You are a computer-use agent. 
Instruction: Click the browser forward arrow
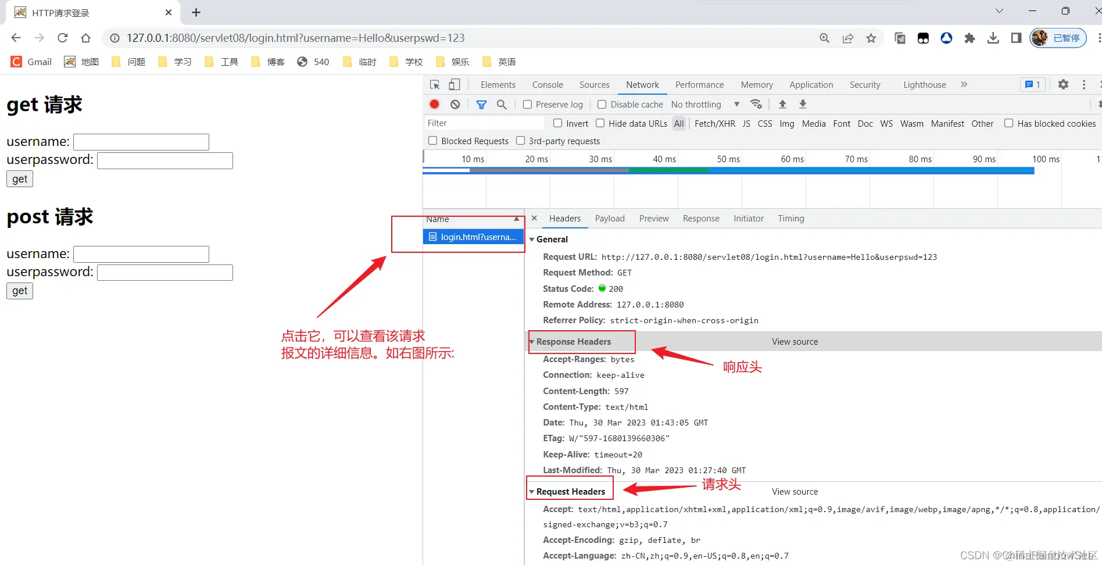(x=39, y=38)
